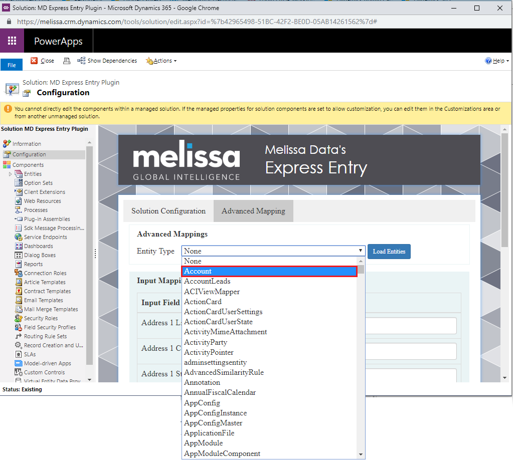Image resolution: width=513 pixels, height=461 pixels.
Task: Switch to Solution Configuration tab
Action: [168, 211]
